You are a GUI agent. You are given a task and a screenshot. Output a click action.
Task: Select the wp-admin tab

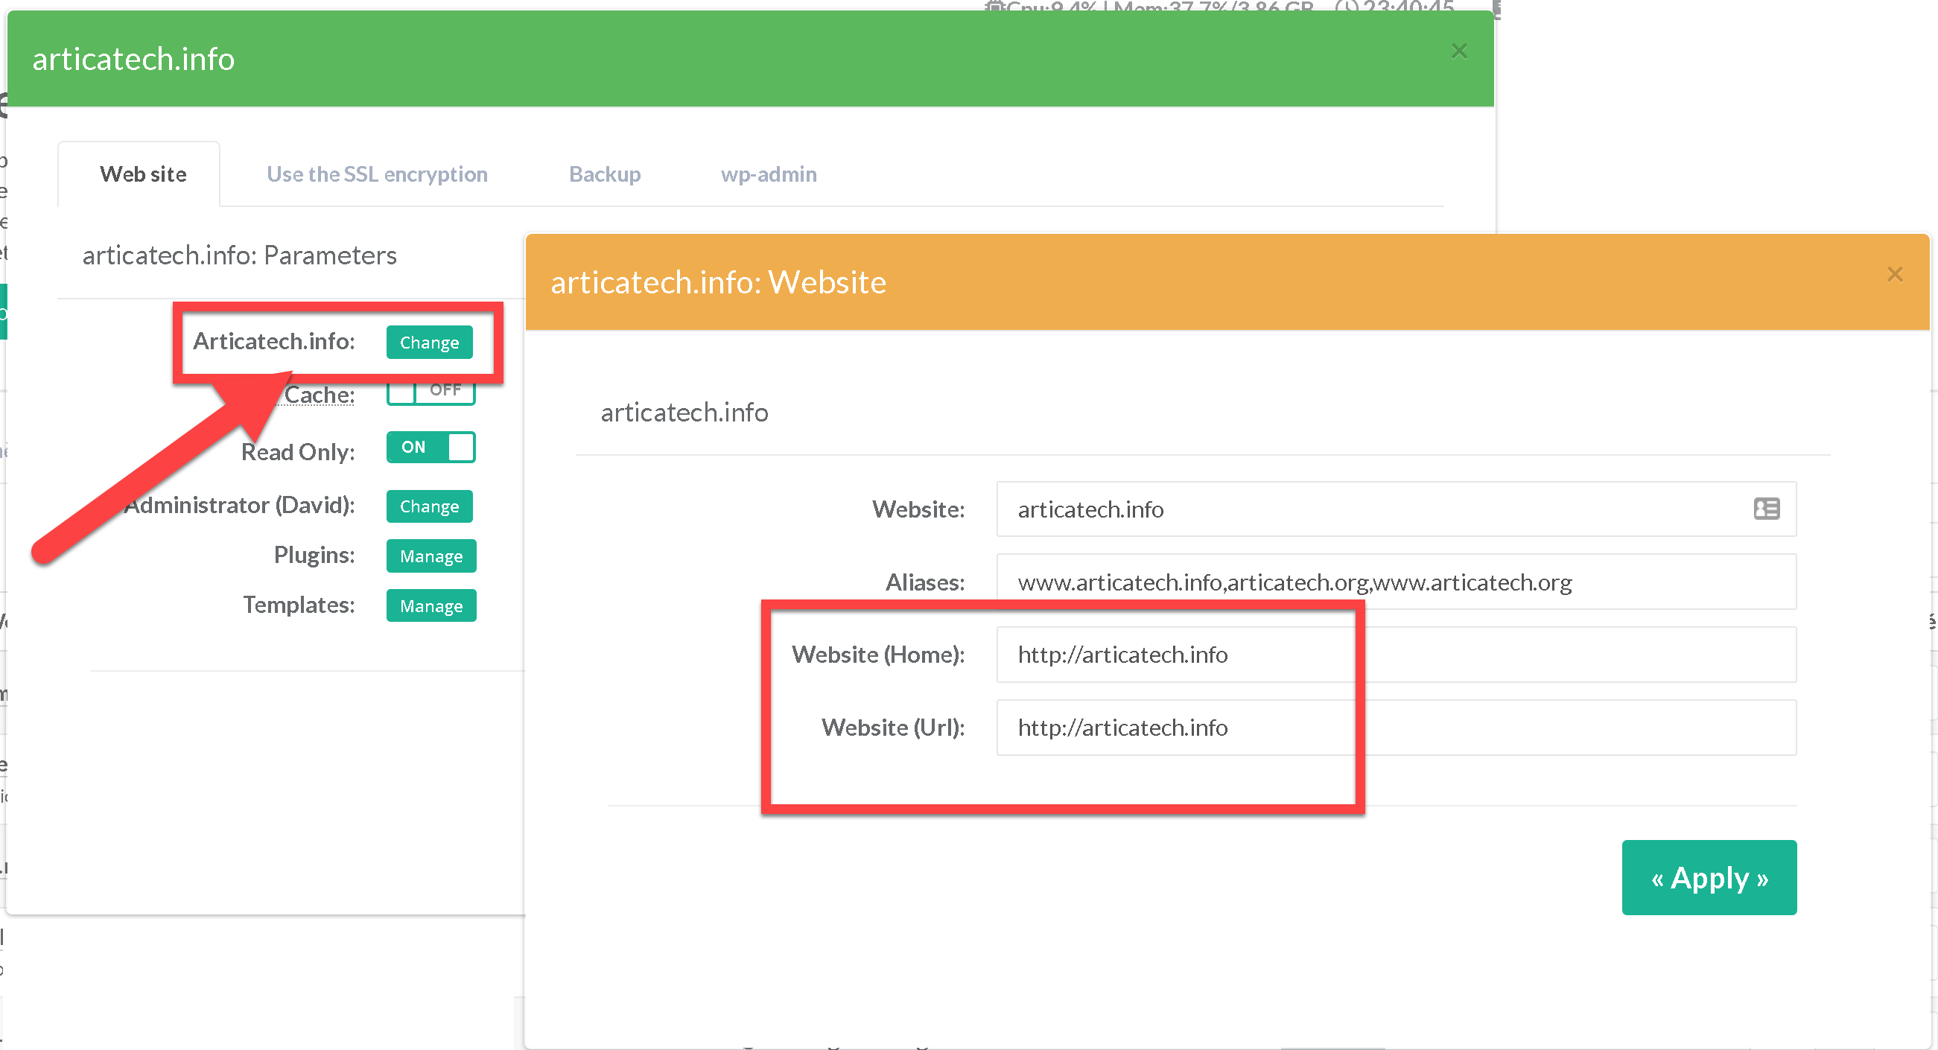(768, 174)
